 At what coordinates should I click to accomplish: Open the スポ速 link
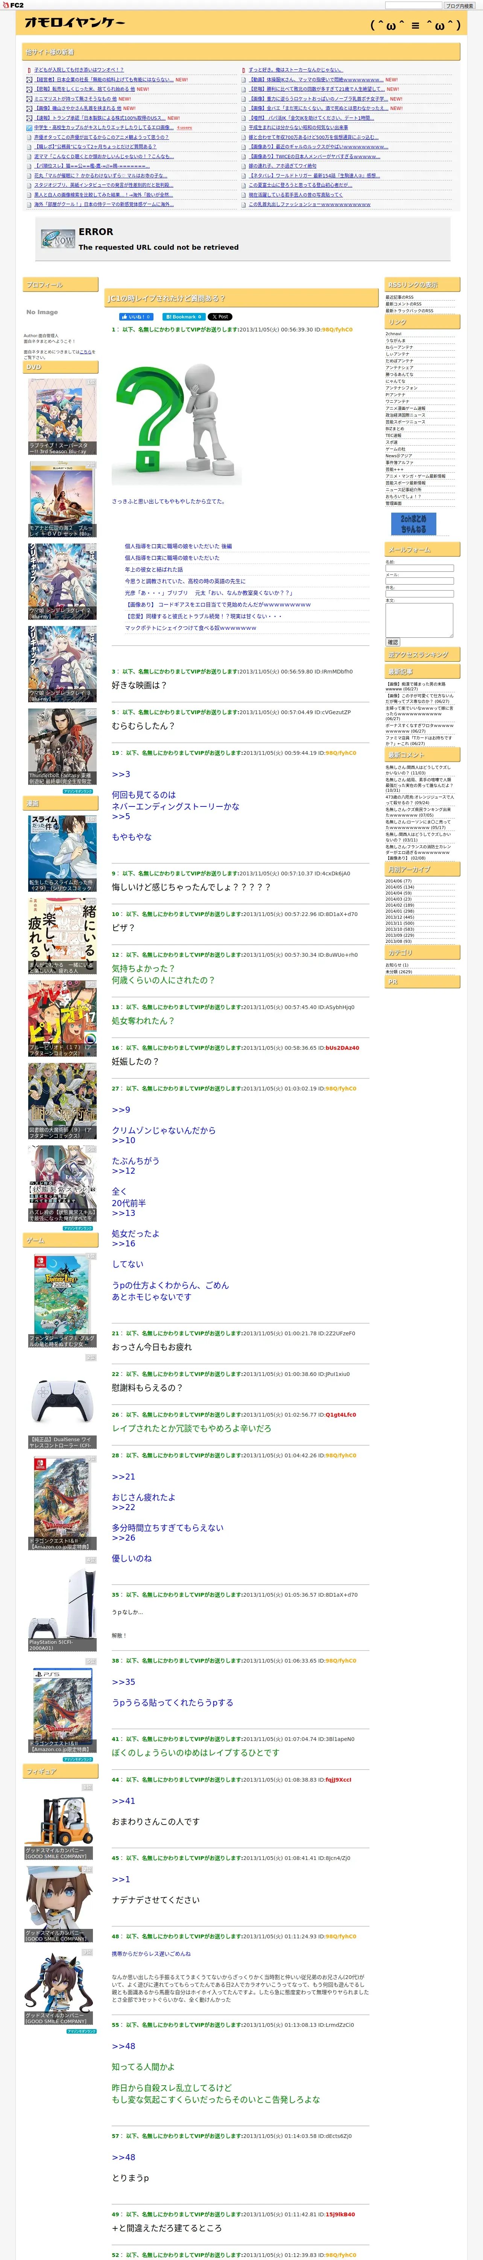tap(392, 442)
